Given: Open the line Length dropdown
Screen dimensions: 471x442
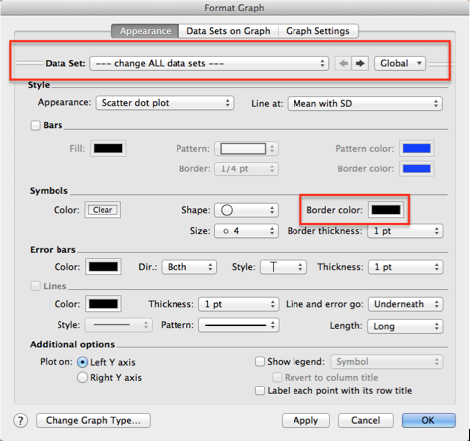Looking at the screenshot, I should [406, 326].
